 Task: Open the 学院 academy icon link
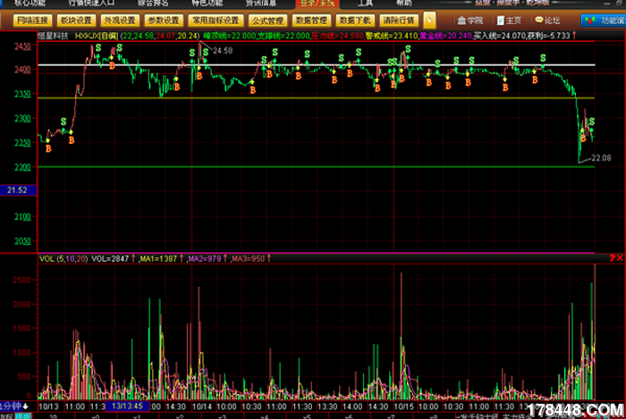point(471,19)
